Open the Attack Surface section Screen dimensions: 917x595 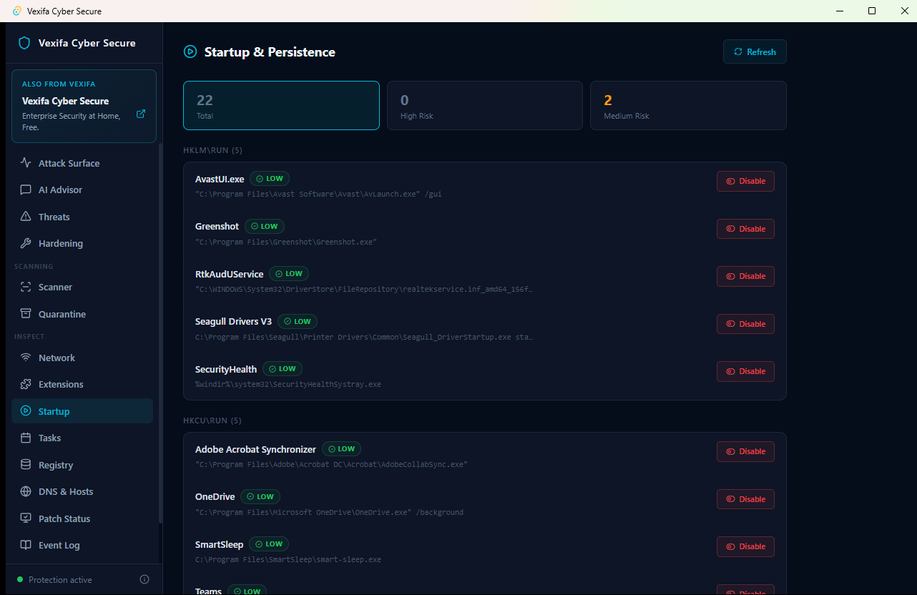click(x=82, y=163)
